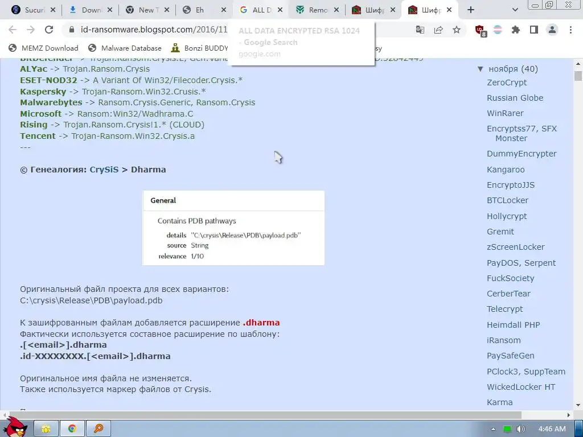Click the share page icon
This screenshot has height=437, width=583.
(438, 30)
